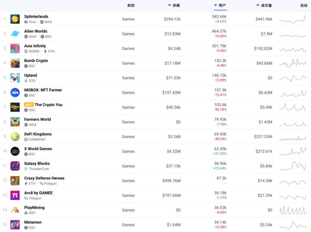
Task: Open the Axie Infinity icon
Action: pyautogui.click(x=15, y=48)
